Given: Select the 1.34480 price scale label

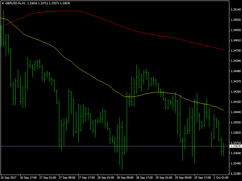Looking at the screenshot, I should [236, 71].
